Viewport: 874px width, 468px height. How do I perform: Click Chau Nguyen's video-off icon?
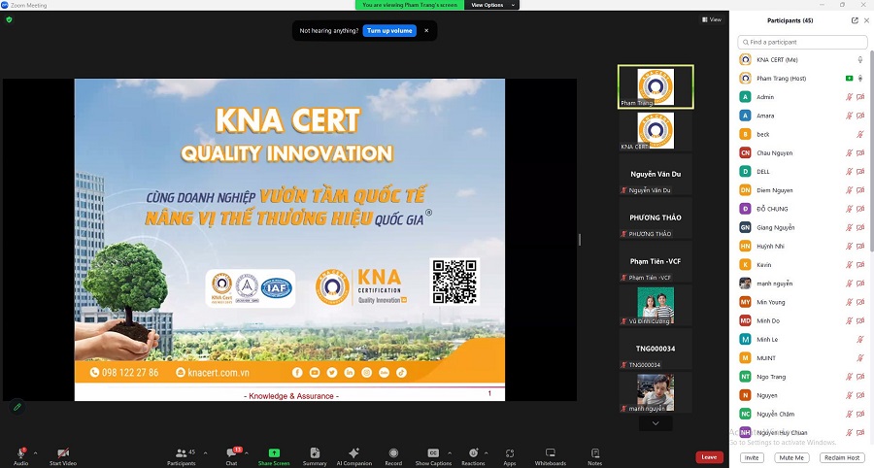(860, 153)
